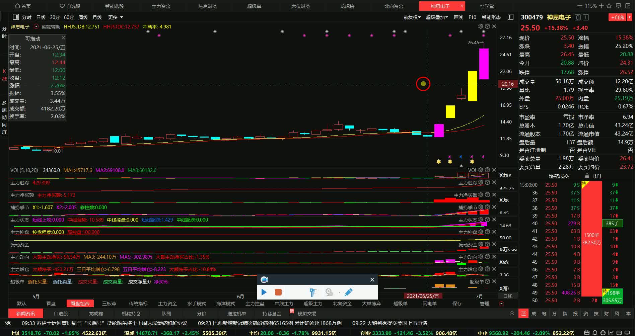The height and width of the screenshot is (336, 635).
Task: Click the message bubble icon in the status bar
Action: point(619,333)
